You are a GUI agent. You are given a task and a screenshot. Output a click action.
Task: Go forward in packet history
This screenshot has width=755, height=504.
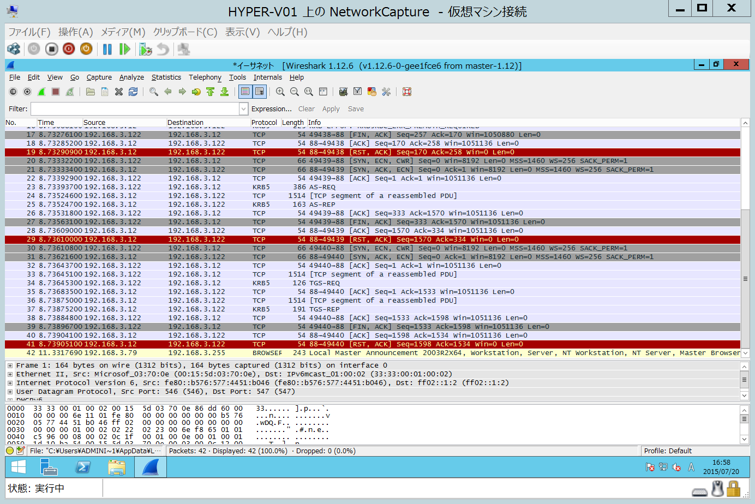[x=182, y=92]
